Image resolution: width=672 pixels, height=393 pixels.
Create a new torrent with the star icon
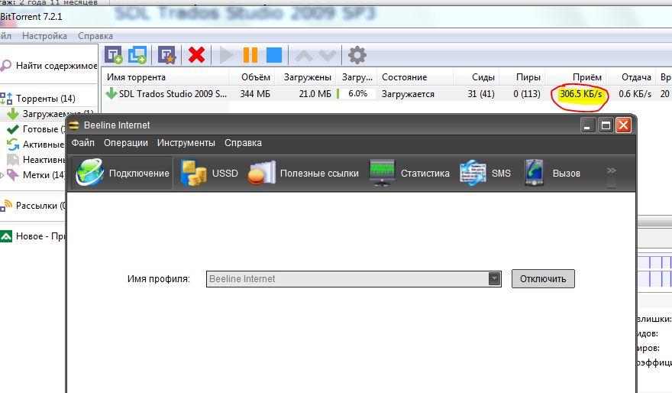166,55
